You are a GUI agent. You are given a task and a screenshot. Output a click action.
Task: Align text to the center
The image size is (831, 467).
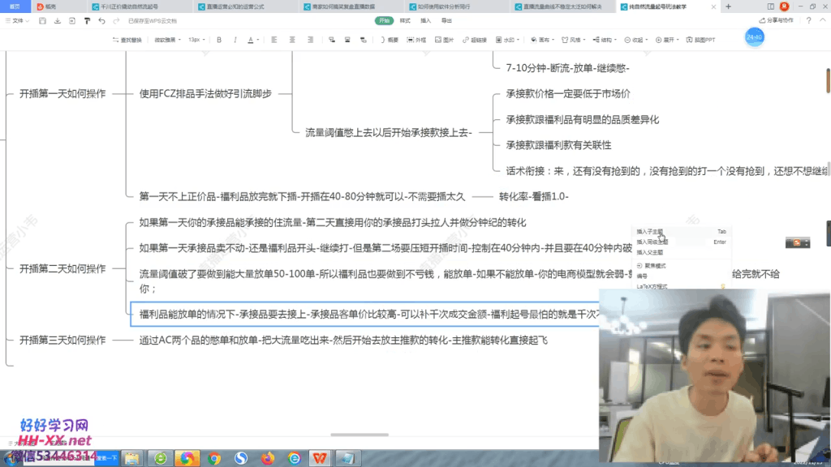292,40
